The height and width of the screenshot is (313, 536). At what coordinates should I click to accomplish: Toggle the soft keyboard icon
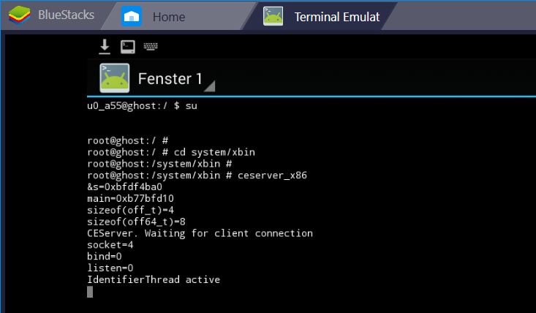pyautogui.click(x=151, y=46)
